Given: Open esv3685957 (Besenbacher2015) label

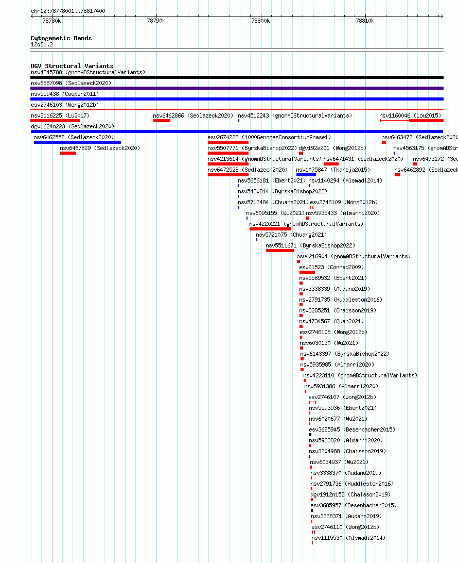Looking at the screenshot, I should pyautogui.click(x=354, y=505).
